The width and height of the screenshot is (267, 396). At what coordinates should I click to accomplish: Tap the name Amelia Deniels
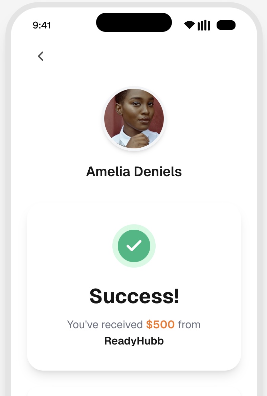click(134, 171)
